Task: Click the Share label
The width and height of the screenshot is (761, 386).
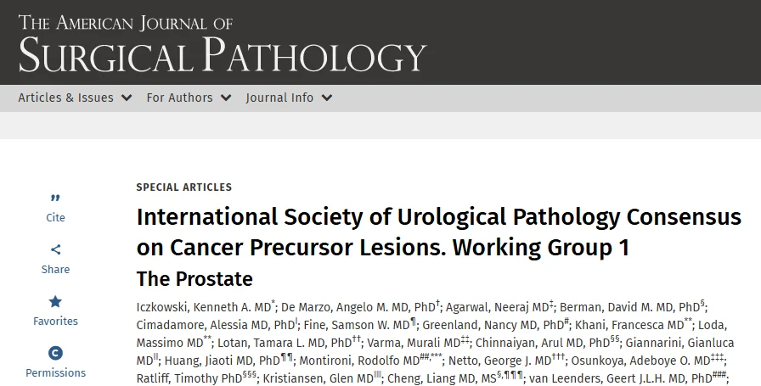Action: [x=55, y=270]
